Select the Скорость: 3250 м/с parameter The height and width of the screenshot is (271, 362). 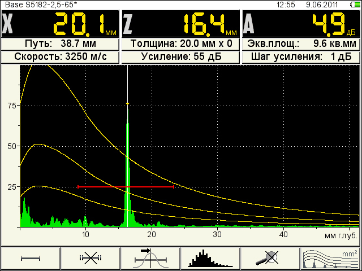point(60,57)
